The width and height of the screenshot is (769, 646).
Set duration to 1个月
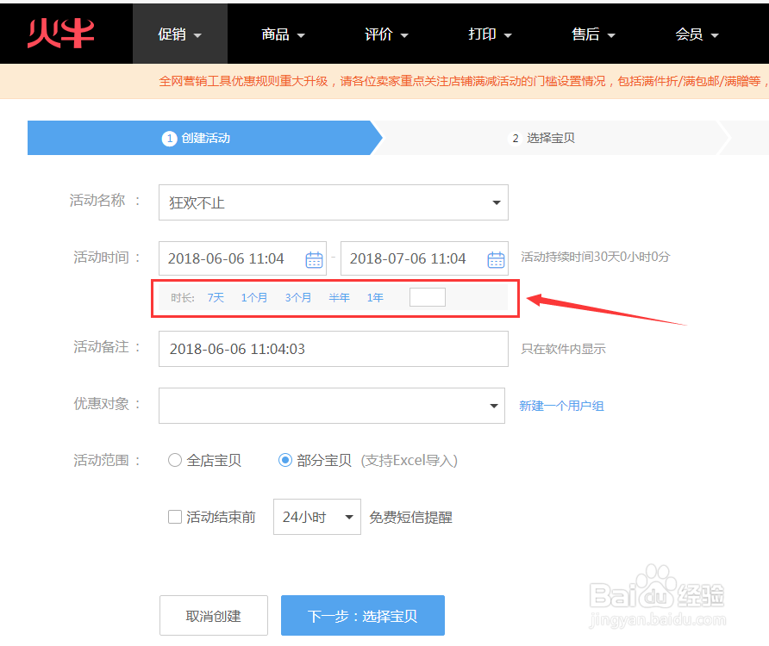[x=254, y=297]
